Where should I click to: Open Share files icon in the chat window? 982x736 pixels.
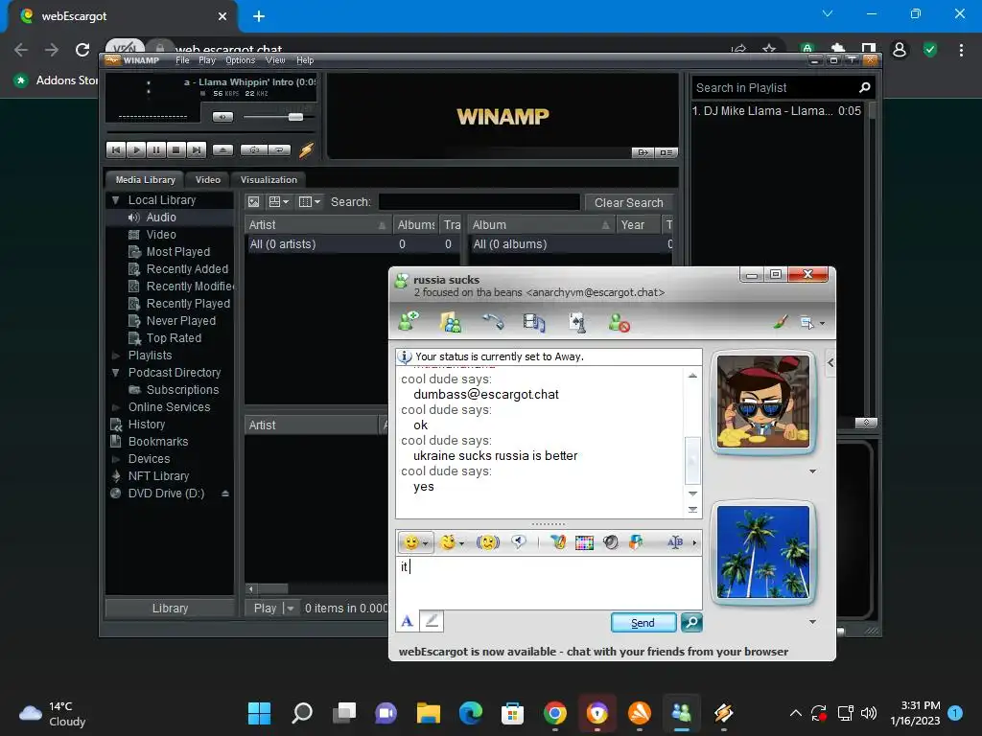pyautogui.click(x=451, y=322)
